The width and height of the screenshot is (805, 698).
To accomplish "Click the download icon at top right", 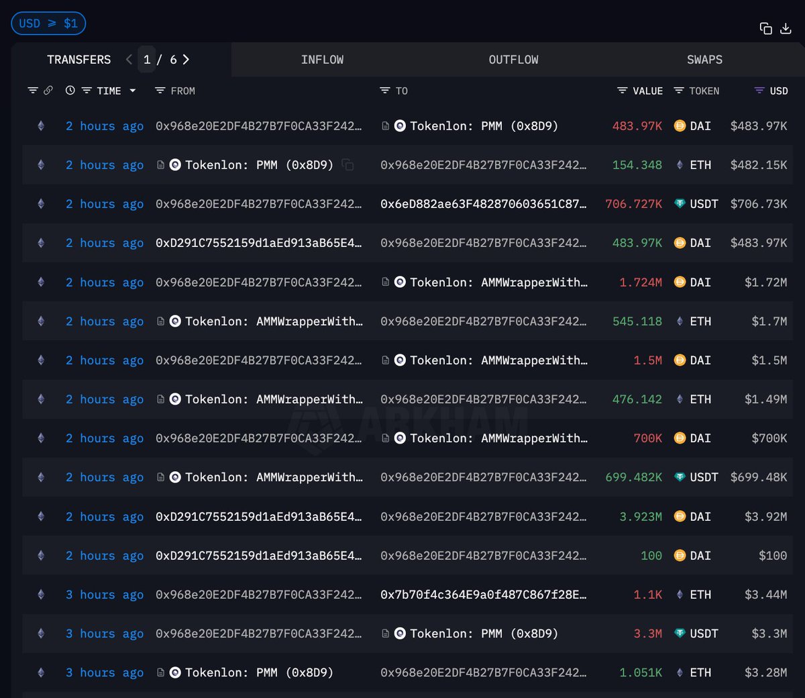I will (x=786, y=28).
